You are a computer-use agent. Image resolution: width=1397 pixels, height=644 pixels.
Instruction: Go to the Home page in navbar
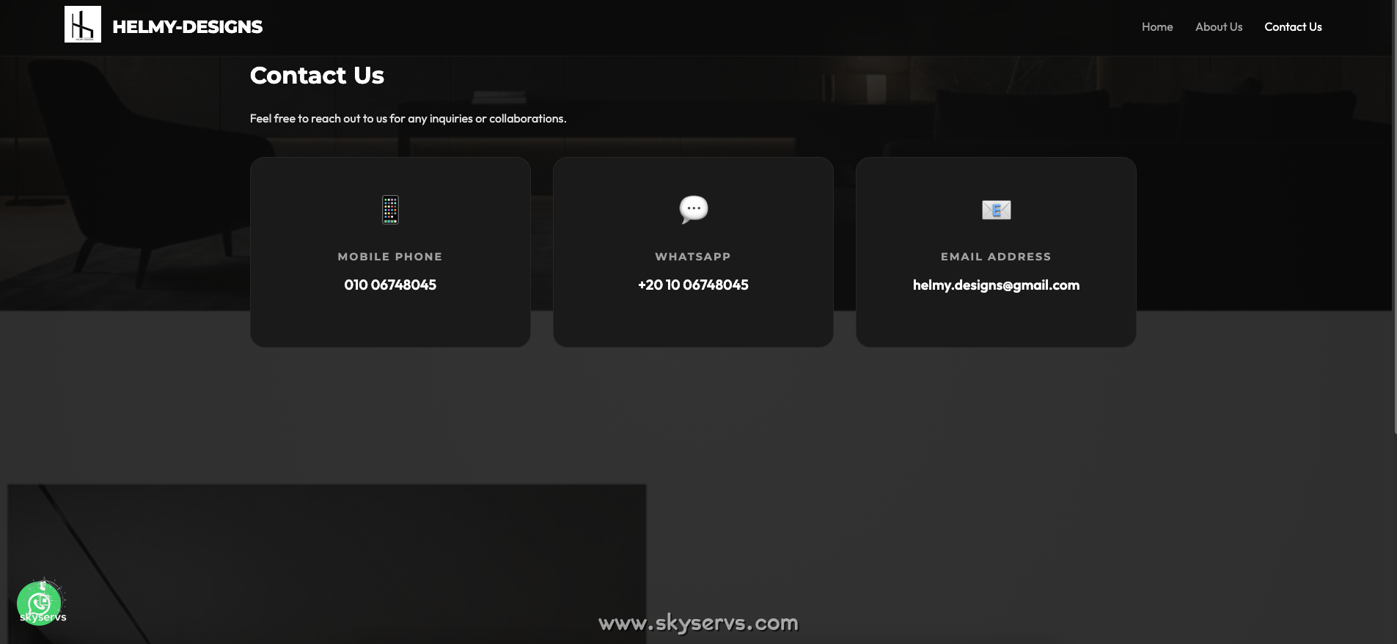click(1157, 27)
